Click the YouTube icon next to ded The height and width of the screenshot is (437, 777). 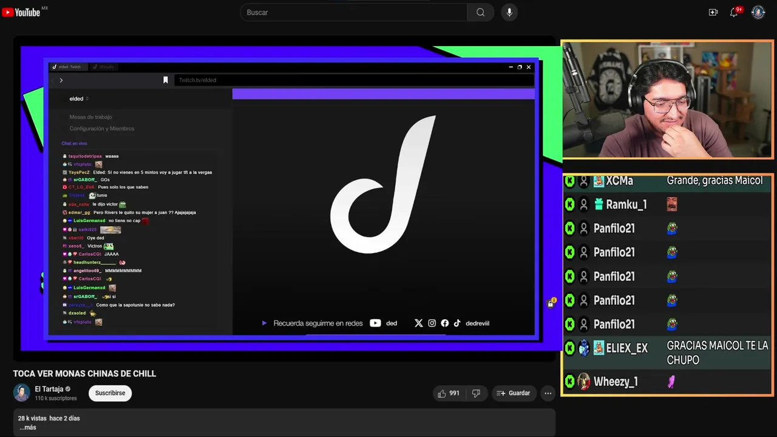point(375,324)
